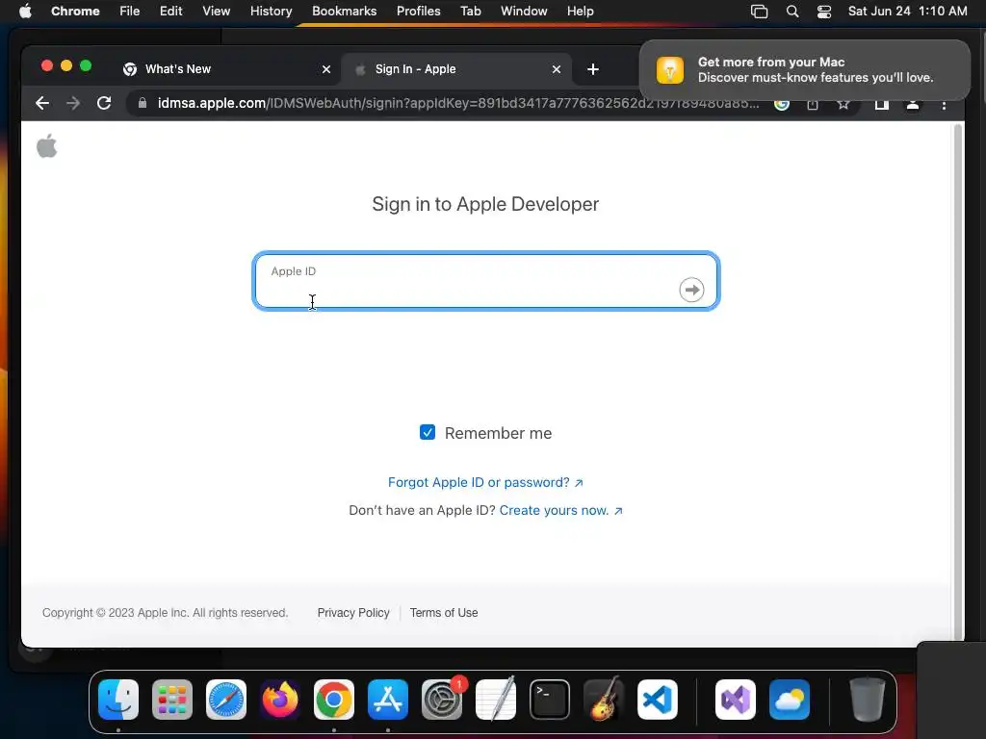Open Terminal from the Dock
The height and width of the screenshot is (739, 986).
pos(550,700)
